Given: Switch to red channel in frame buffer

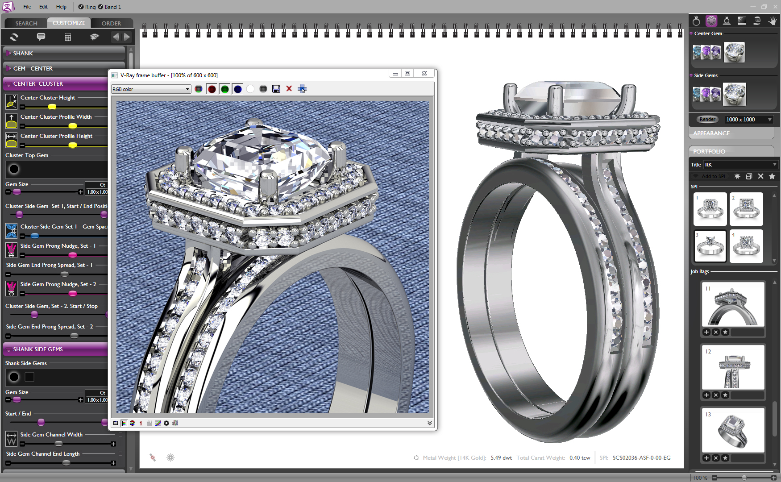Looking at the screenshot, I should tap(212, 89).
